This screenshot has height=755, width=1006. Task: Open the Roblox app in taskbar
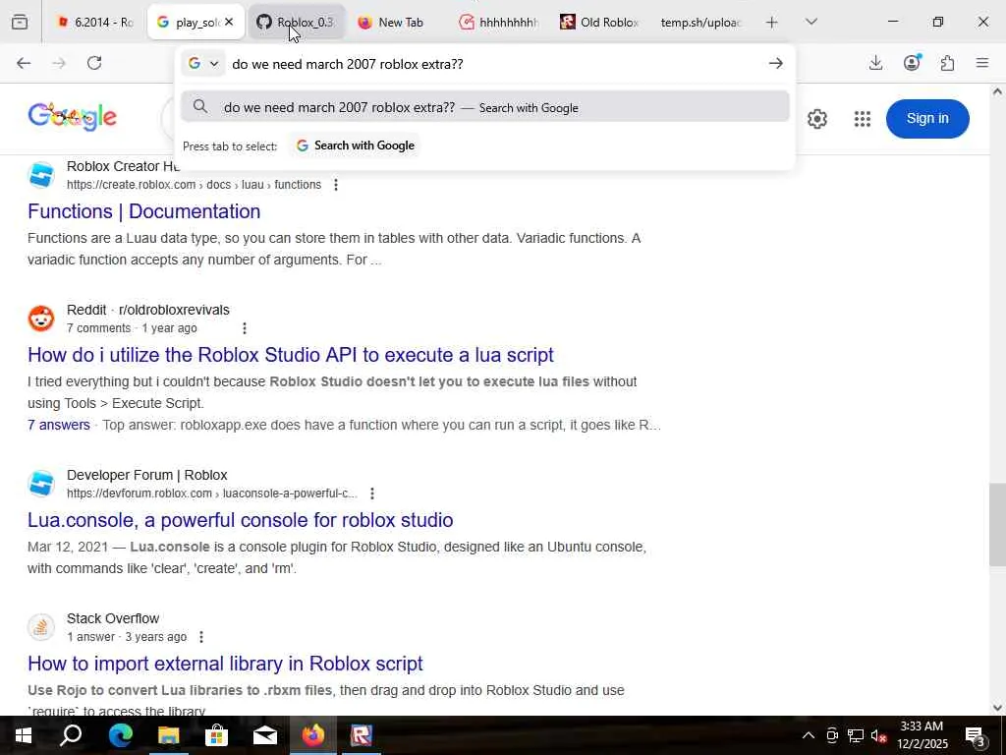point(362,735)
